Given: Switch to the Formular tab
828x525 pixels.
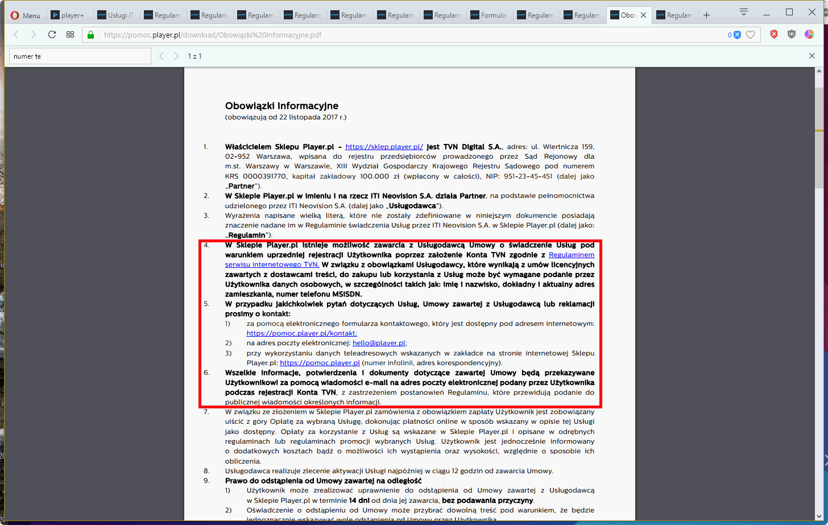Looking at the screenshot, I should (x=488, y=15).
